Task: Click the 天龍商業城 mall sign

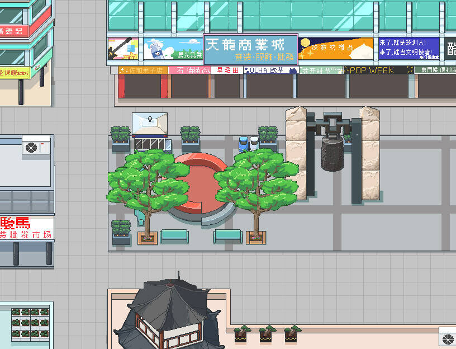Action: coord(251,49)
